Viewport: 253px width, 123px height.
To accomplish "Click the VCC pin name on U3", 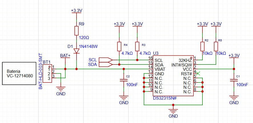I will click(x=187, y=69).
